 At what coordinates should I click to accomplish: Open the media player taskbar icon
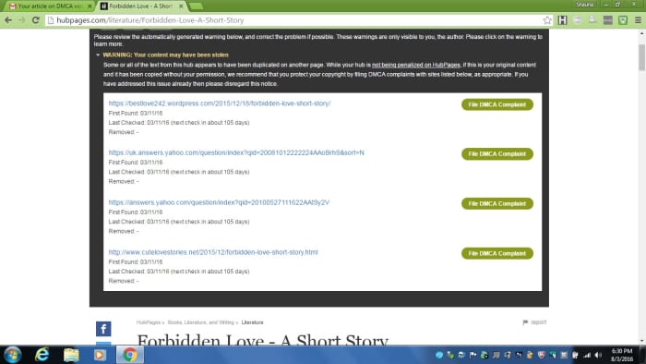point(100,355)
